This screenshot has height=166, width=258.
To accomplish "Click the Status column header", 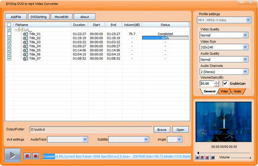I will click(165, 25).
